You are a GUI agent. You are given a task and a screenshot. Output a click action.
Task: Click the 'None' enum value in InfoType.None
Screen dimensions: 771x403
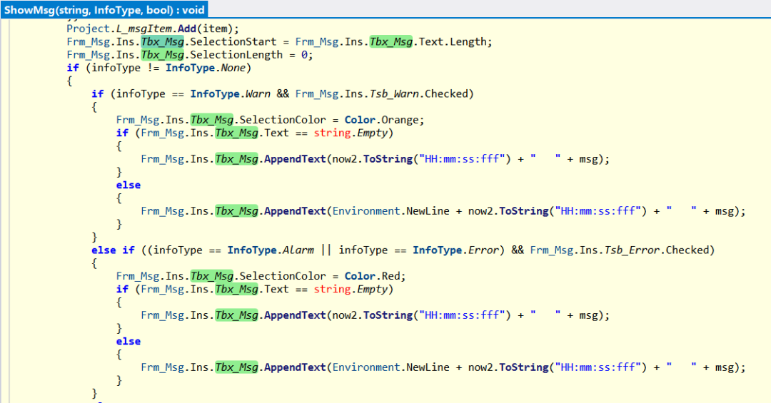coord(233,68)
